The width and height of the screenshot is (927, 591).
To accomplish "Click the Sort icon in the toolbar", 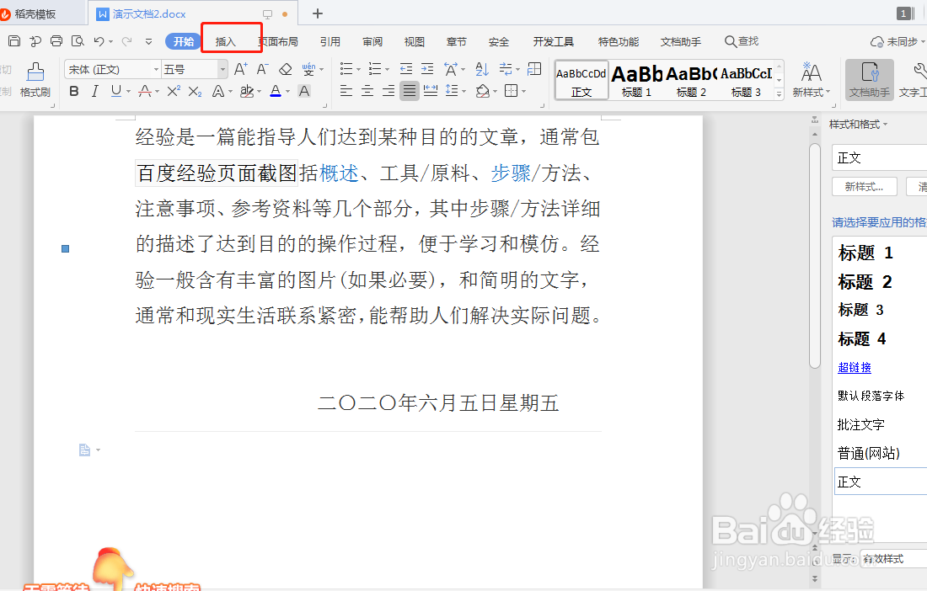I will tap(481, 69).
